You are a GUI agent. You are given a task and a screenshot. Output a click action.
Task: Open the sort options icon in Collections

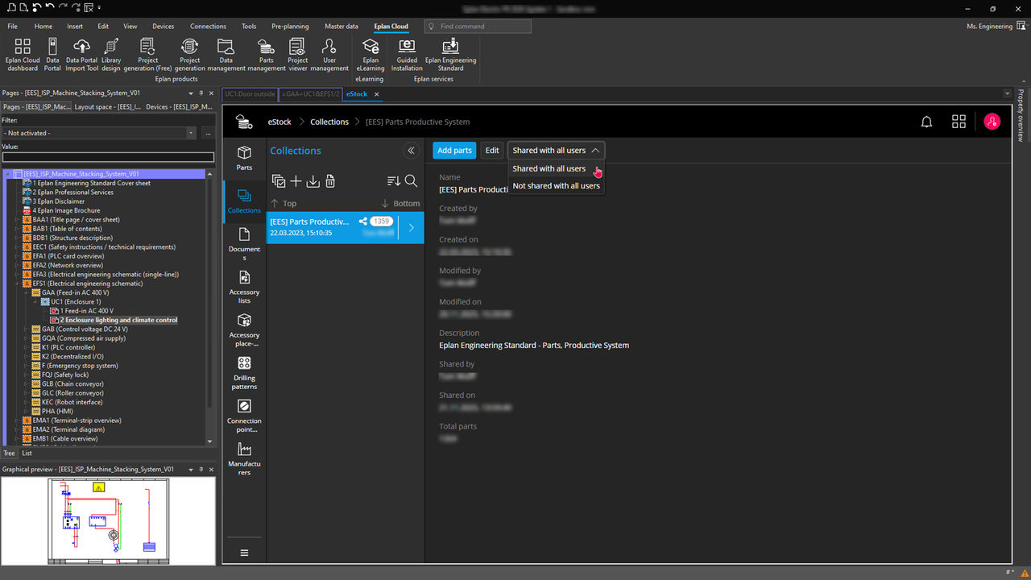pyautogui.click(x=392, y=181)
